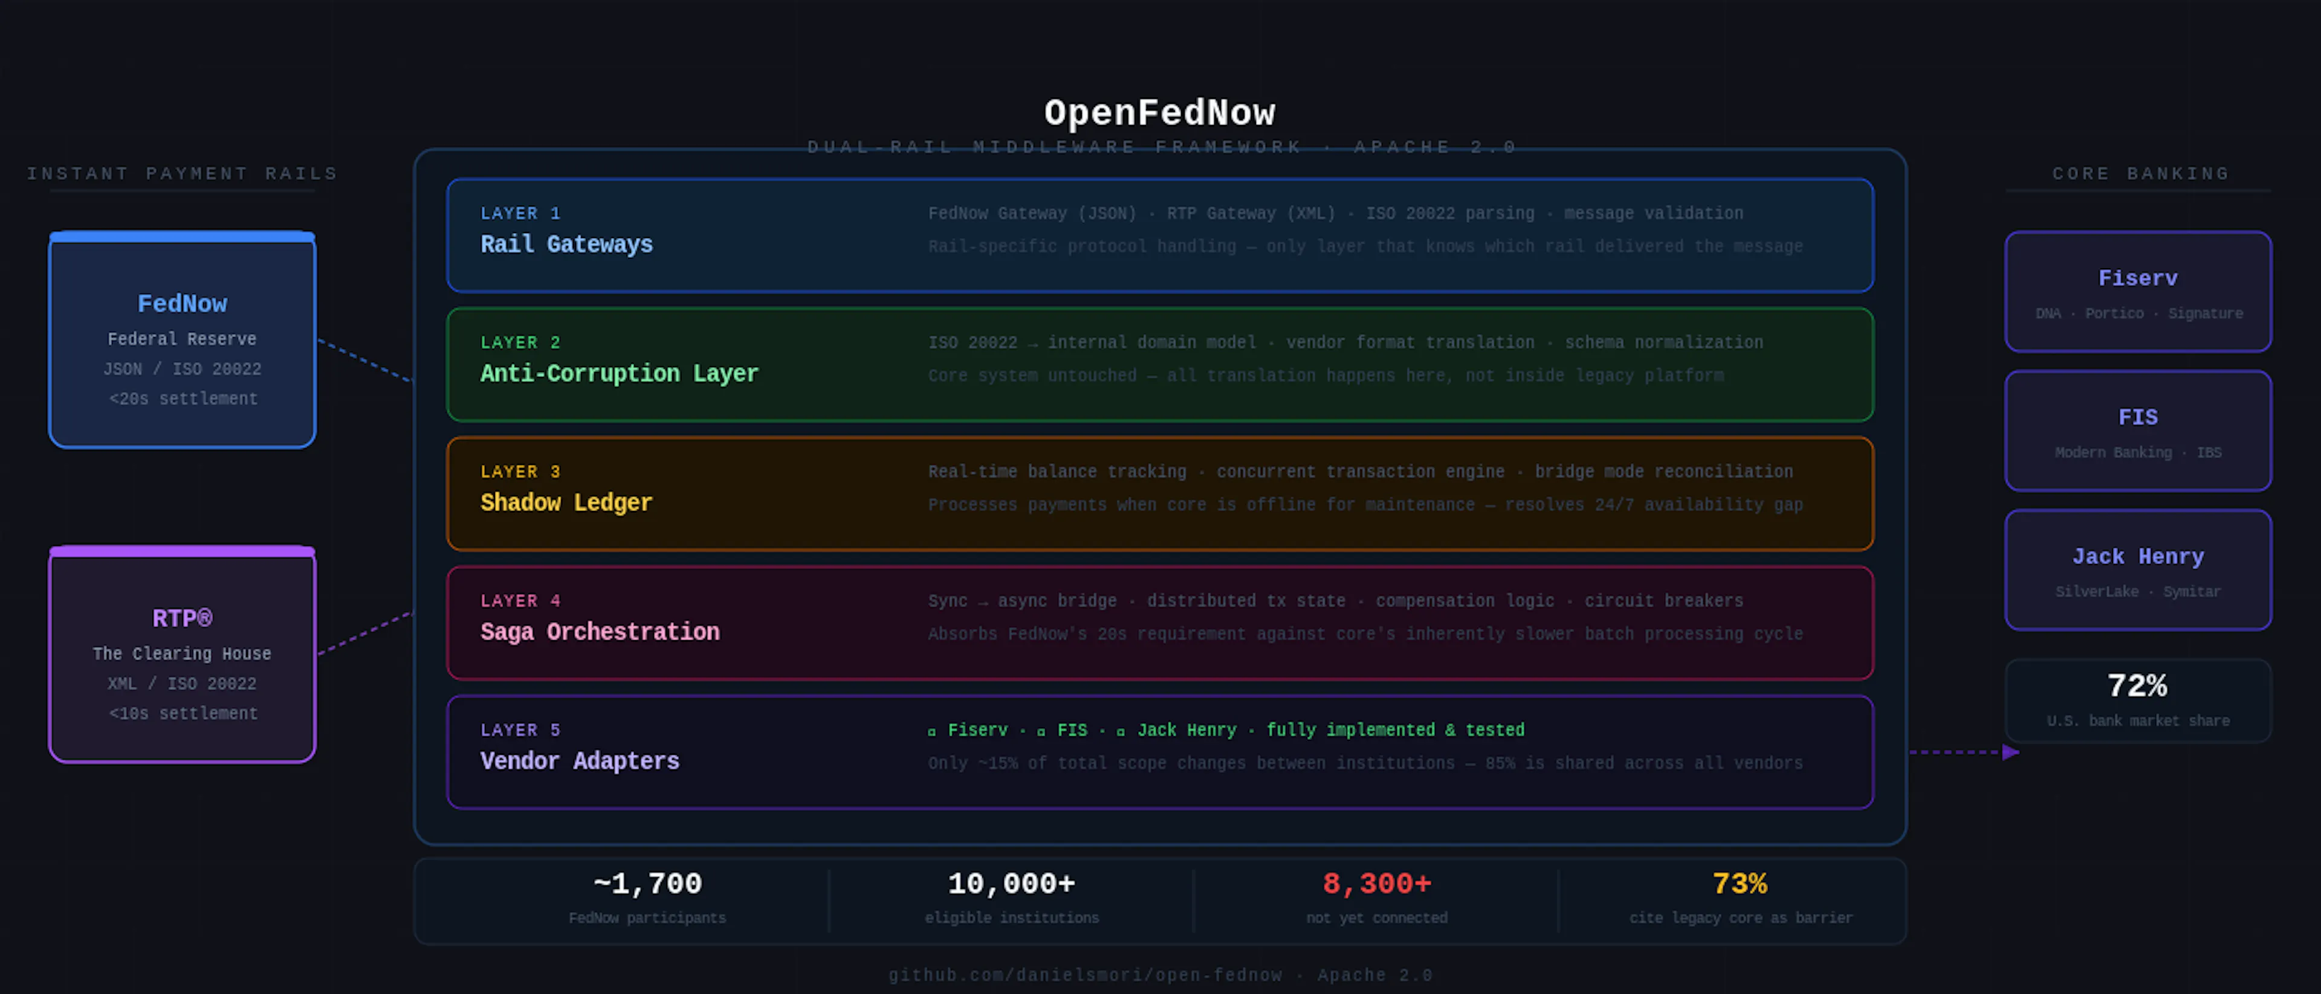
Task: Click the 'LAYER 1' label
Action: [x=520, y=213]
